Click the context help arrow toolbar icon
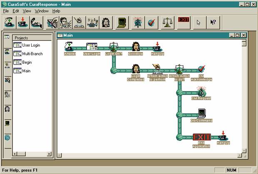The width and height of the screenshot is (258, 174). 213,21
